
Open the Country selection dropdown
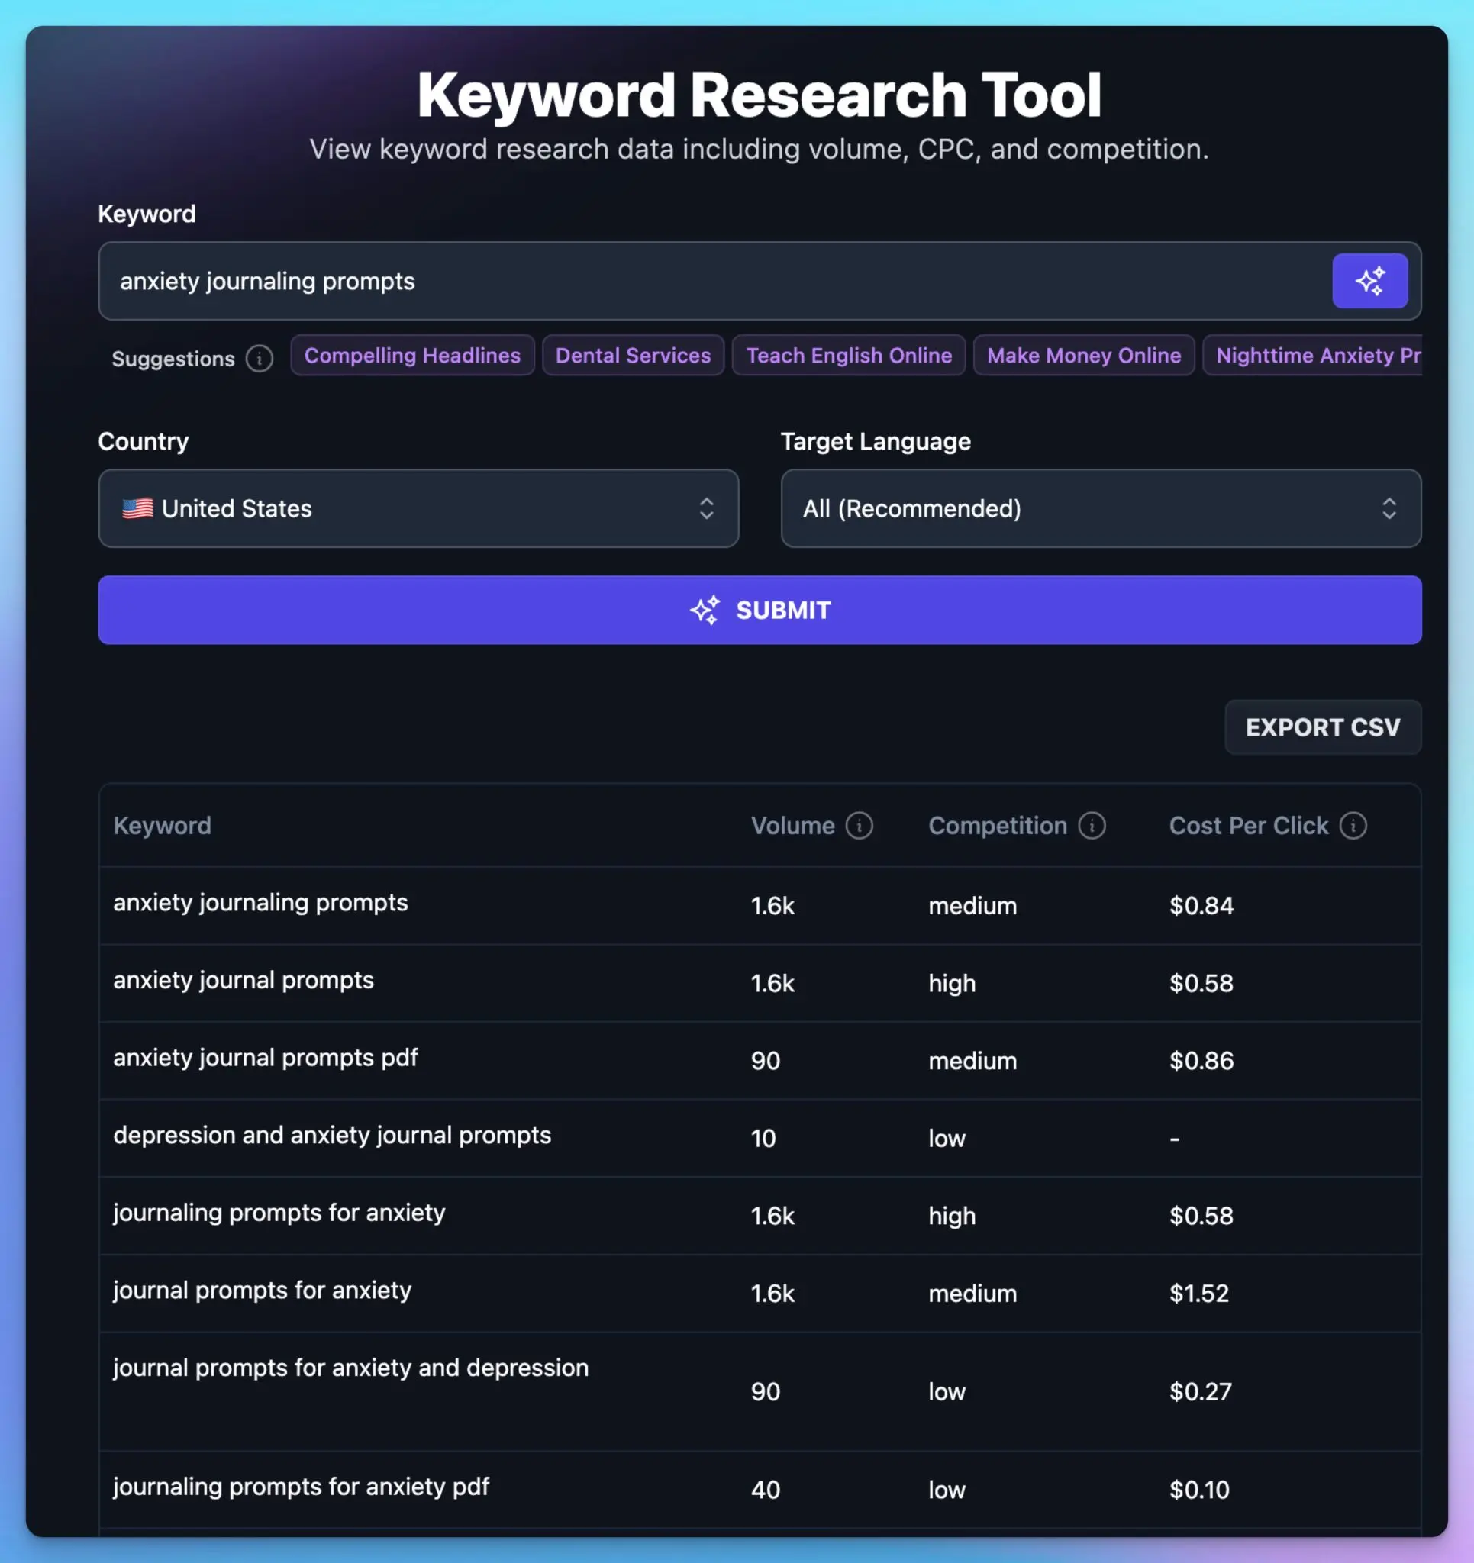(418, 508)
